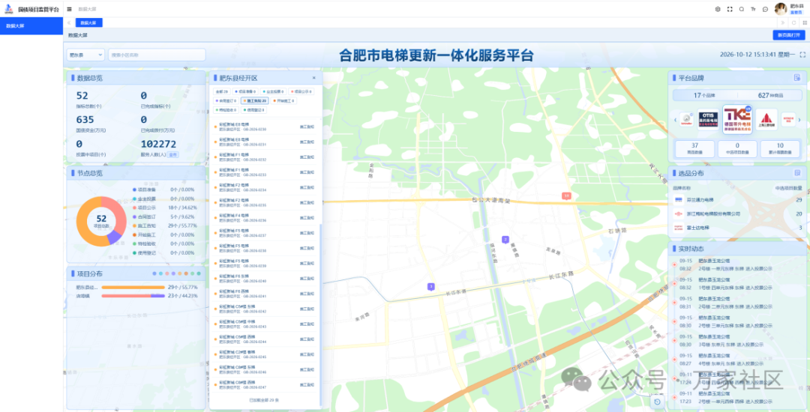Click the 平台品牌 panel document icon

797,78
